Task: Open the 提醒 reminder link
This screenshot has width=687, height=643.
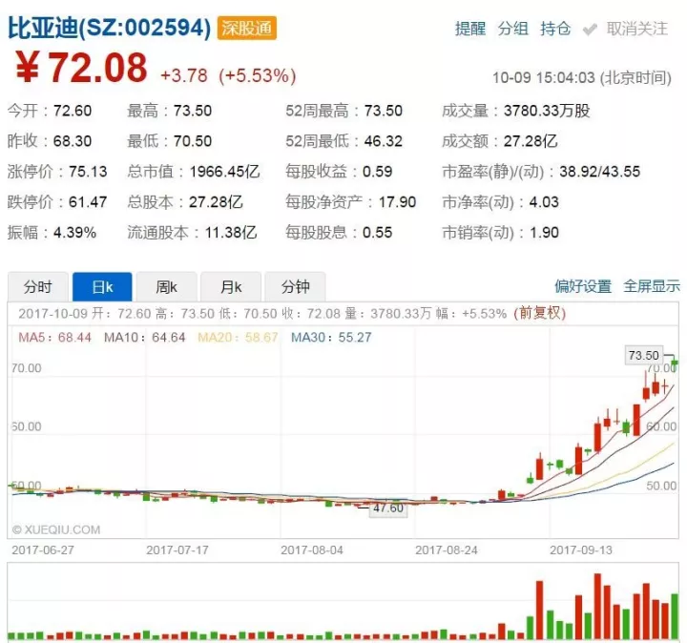Action: coord(470,29)
